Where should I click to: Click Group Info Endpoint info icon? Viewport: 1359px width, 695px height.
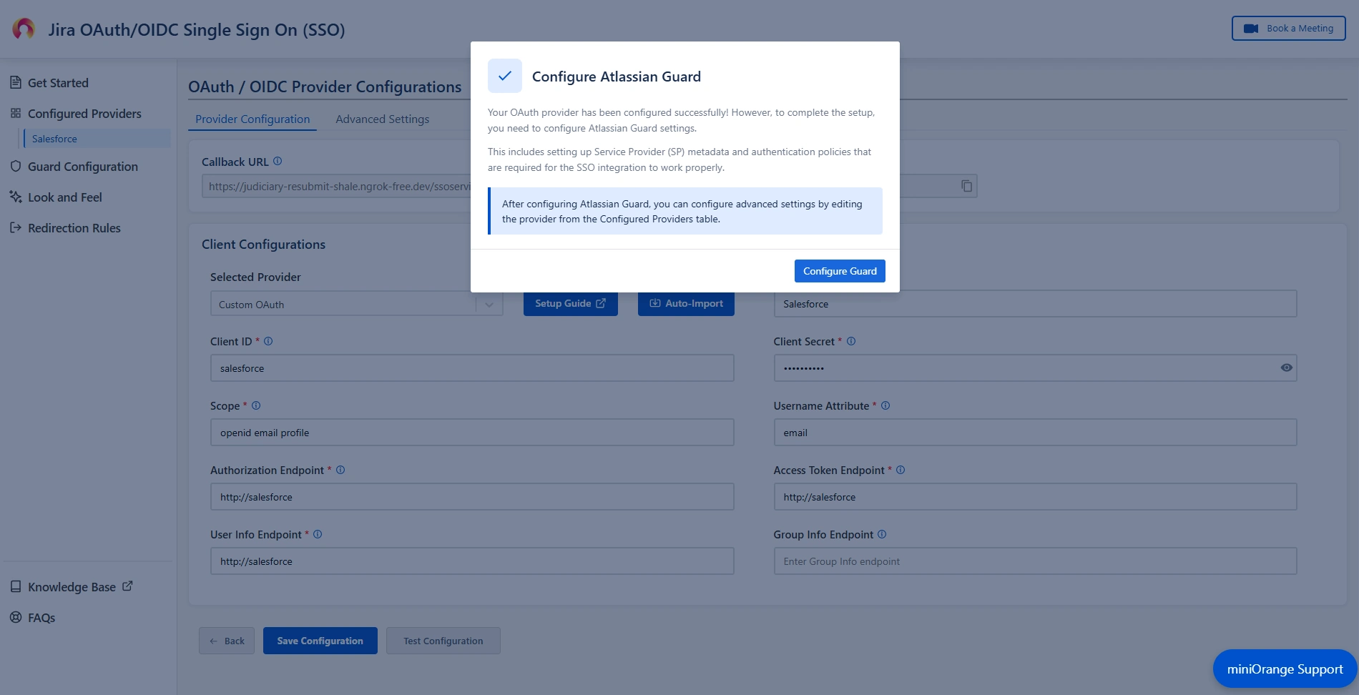[x=882, y=535]
